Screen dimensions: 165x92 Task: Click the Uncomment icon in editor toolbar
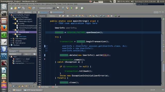119,16
